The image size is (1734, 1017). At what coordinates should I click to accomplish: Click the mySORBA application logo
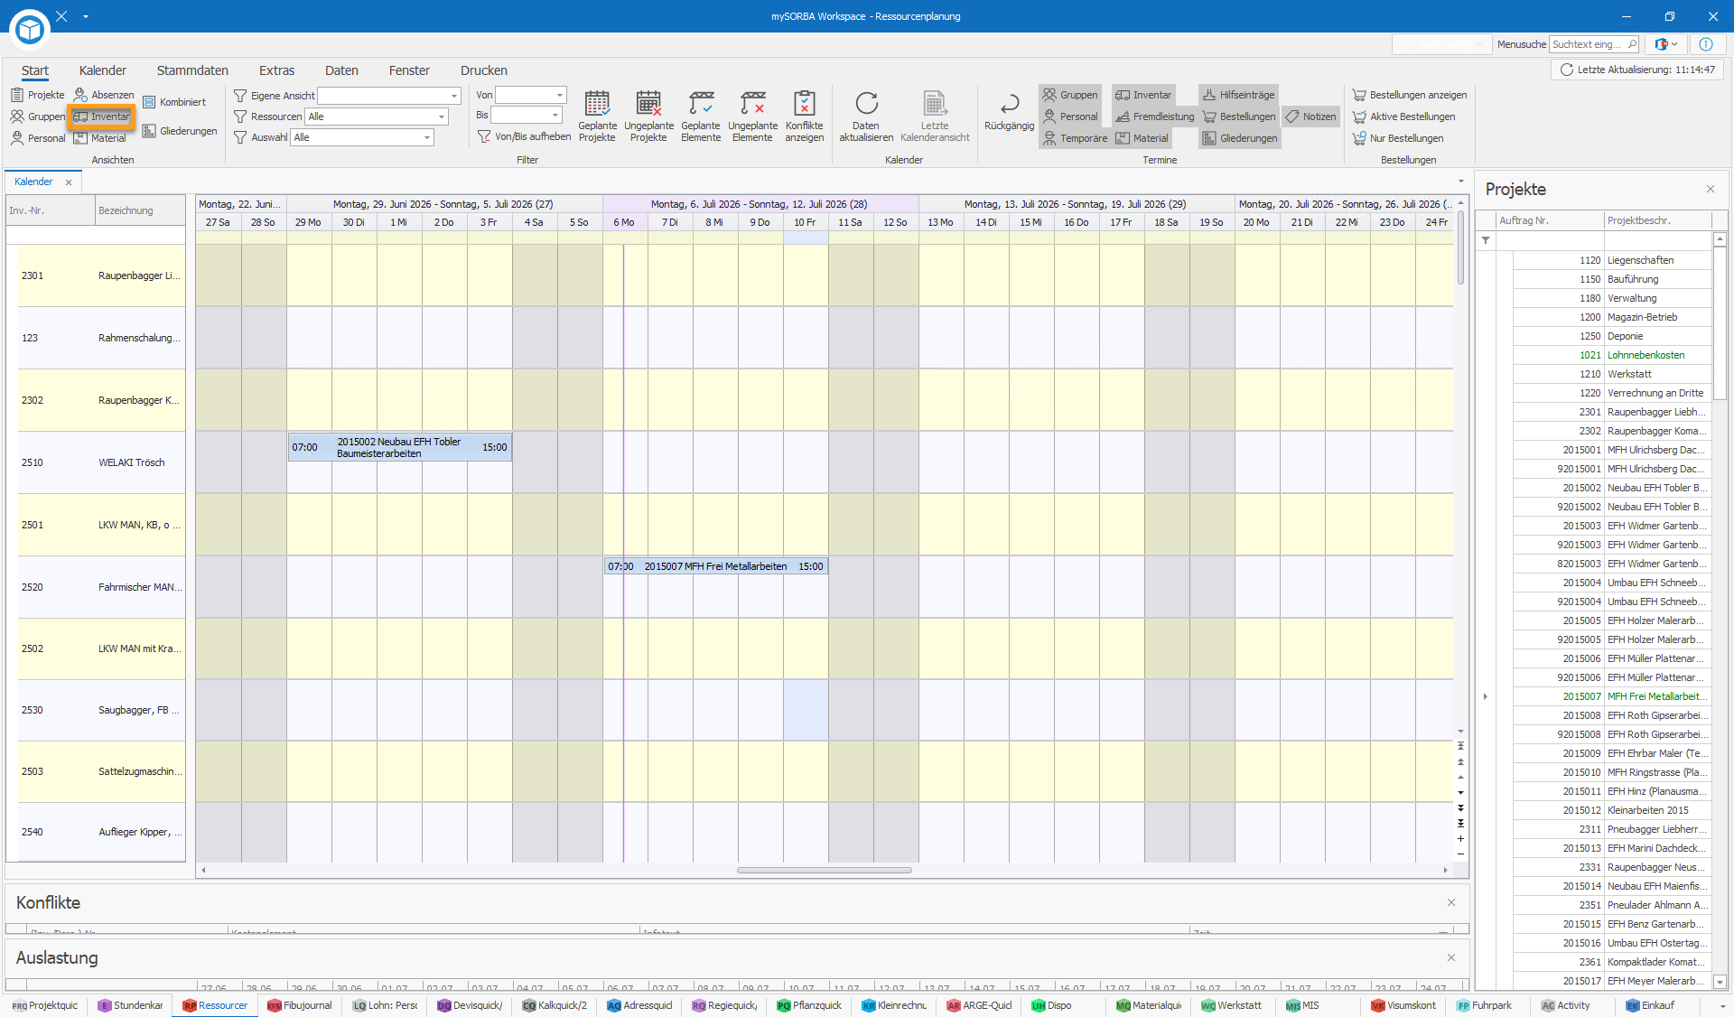pyautogui.click(x=30, y=29)
